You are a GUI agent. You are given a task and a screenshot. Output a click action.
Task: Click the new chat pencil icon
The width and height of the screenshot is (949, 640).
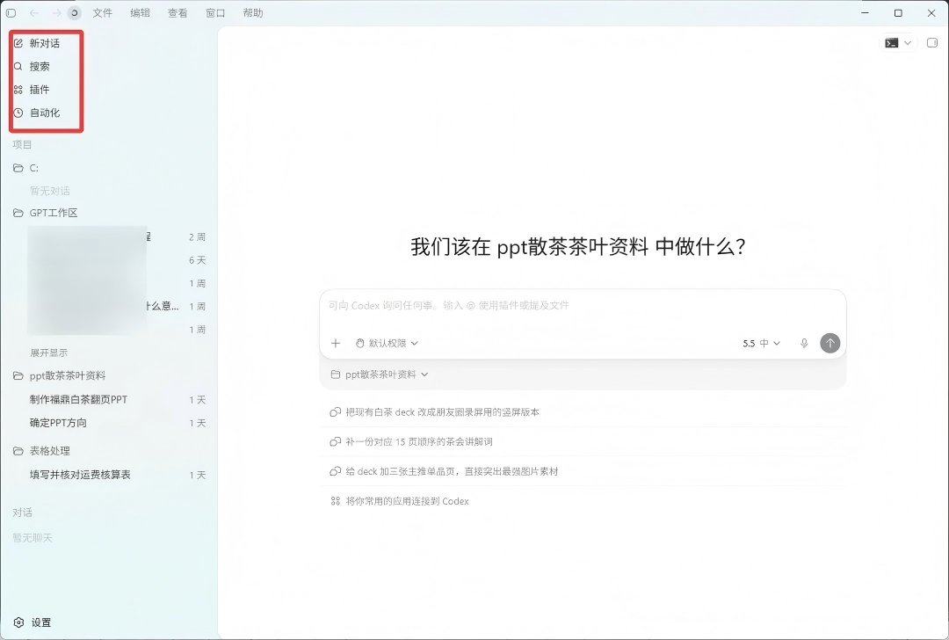pos(18,43)
